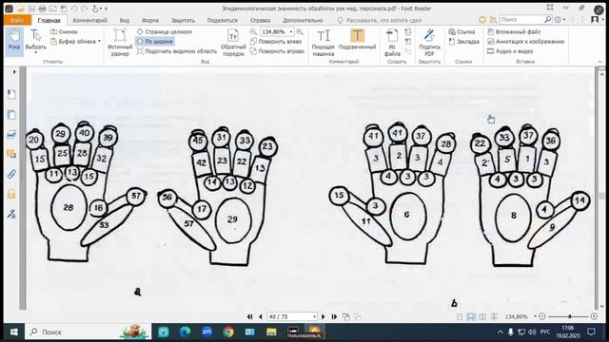Switch to the Поделиться tab
Screen dimensions: 609x342
point(222,20)
